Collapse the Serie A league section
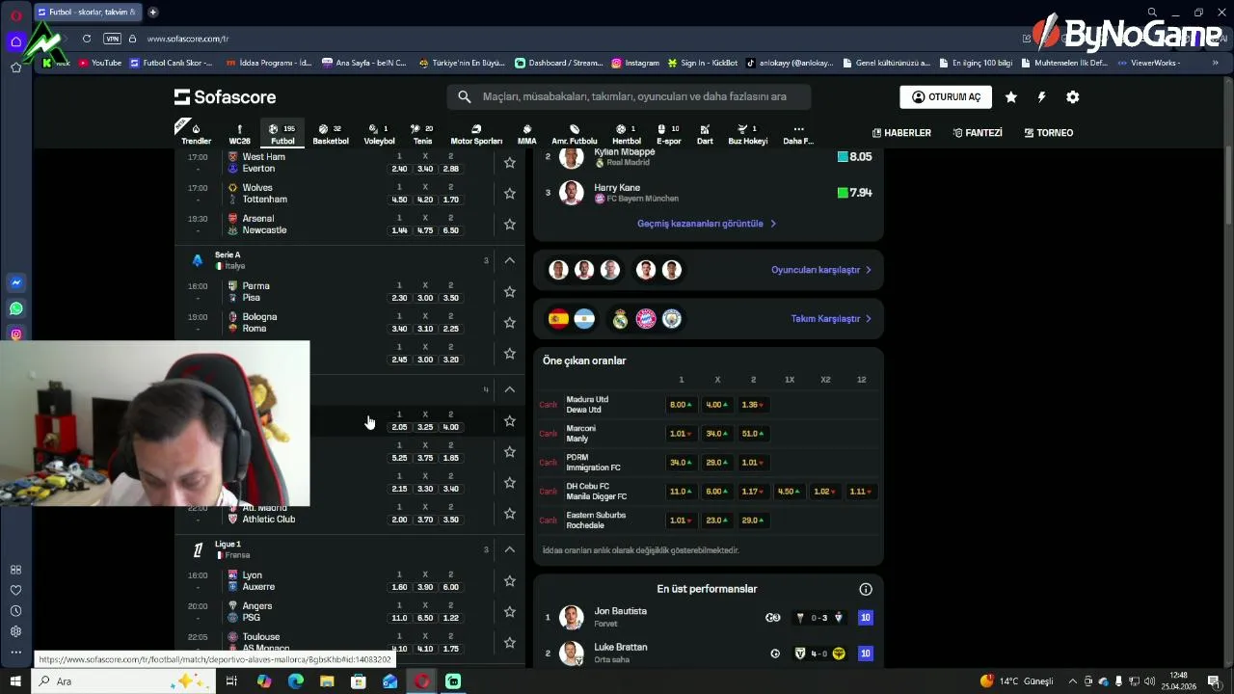 point(510,260)
